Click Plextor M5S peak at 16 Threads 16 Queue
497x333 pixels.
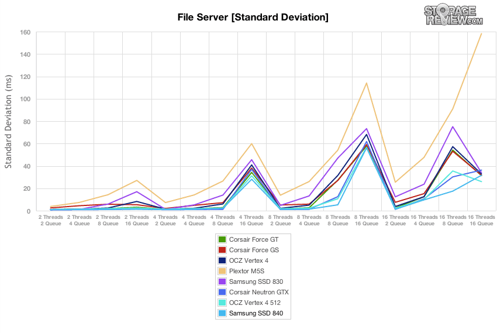481,33
